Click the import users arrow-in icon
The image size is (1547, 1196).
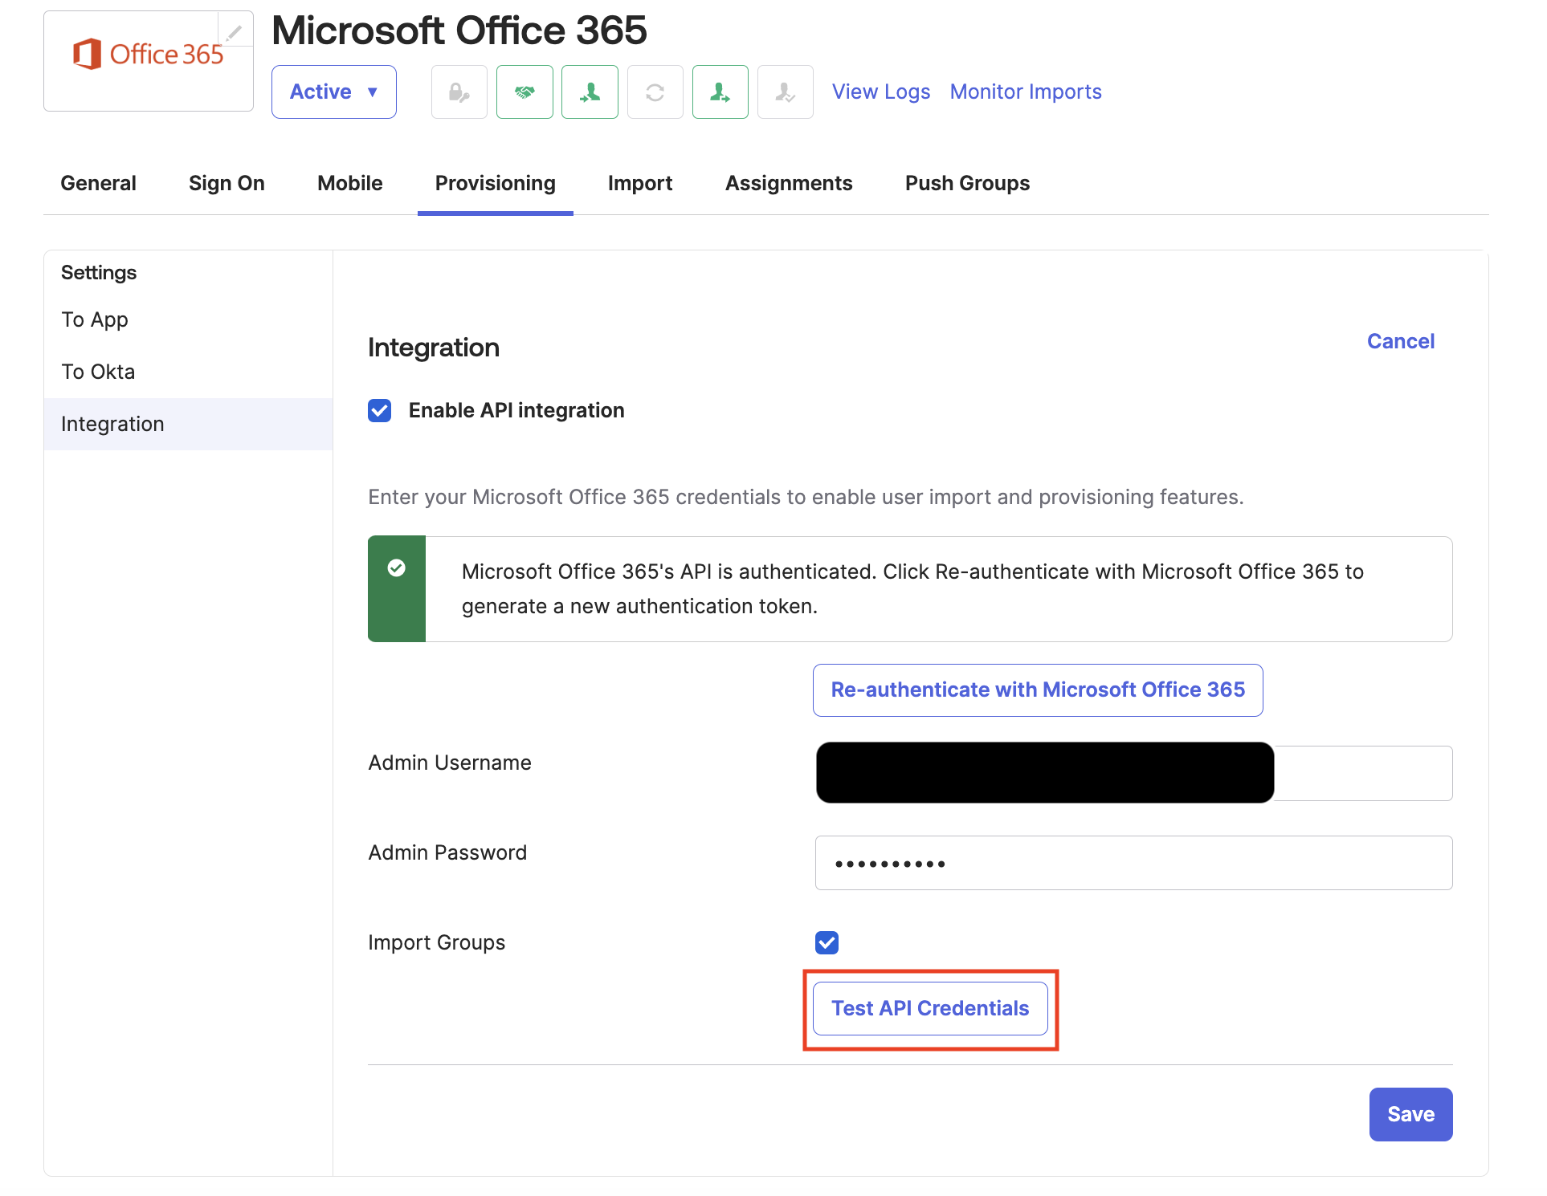tap(590, 92)
